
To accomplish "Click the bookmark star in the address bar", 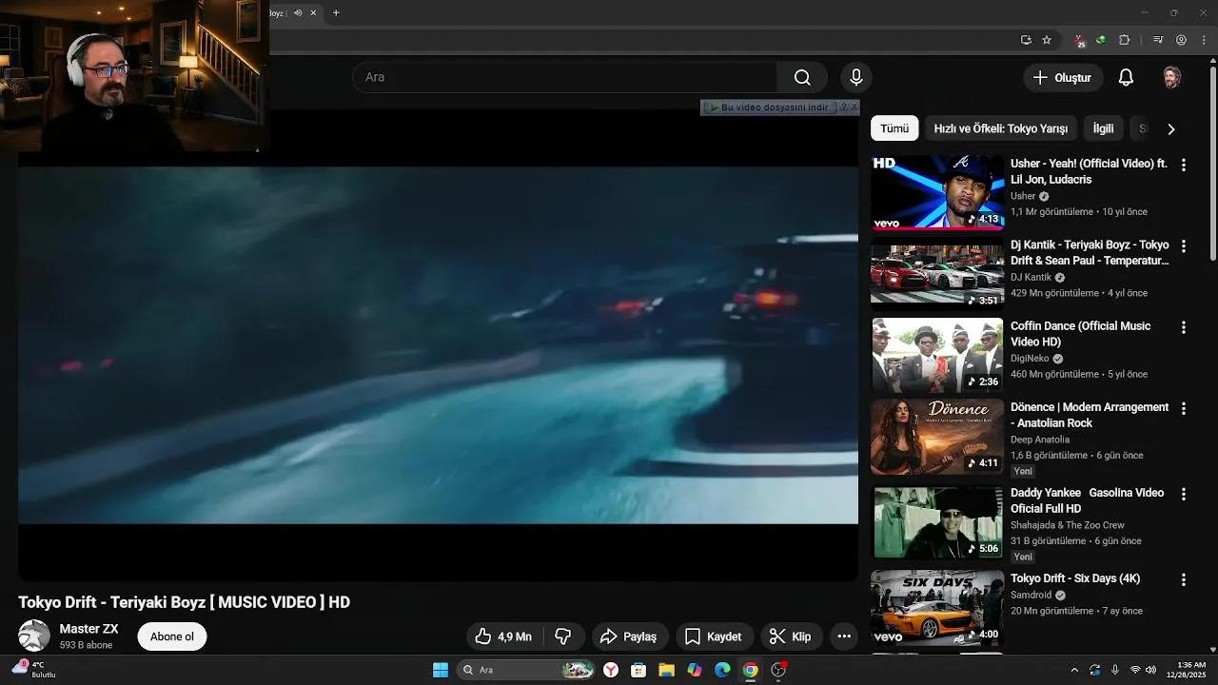I will pos(1046,40).
